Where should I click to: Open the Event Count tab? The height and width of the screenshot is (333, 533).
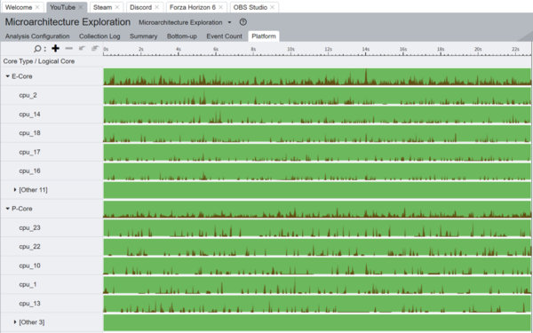[x=225, y=36]
